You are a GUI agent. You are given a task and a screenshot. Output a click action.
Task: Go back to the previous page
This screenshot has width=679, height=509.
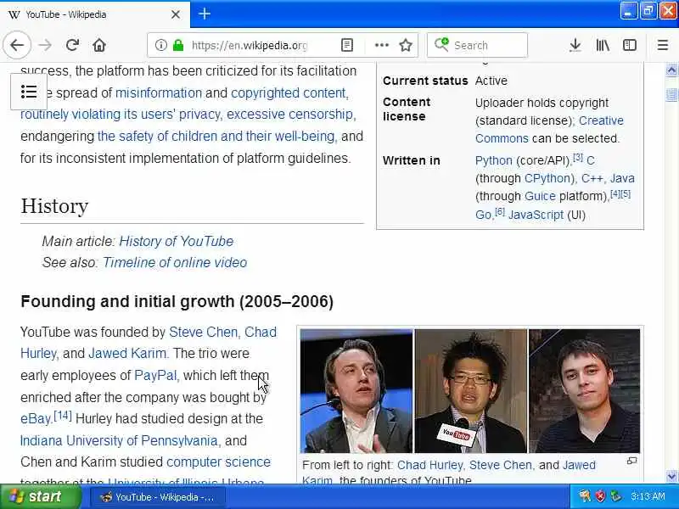coord(17,45)
